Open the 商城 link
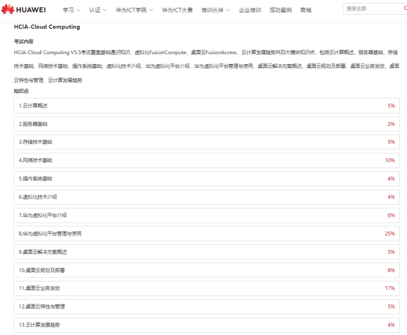 coord(306,10)
